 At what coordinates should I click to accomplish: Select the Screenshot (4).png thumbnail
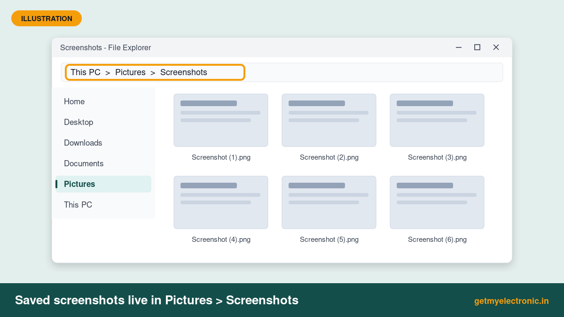[x=221, y=202]
